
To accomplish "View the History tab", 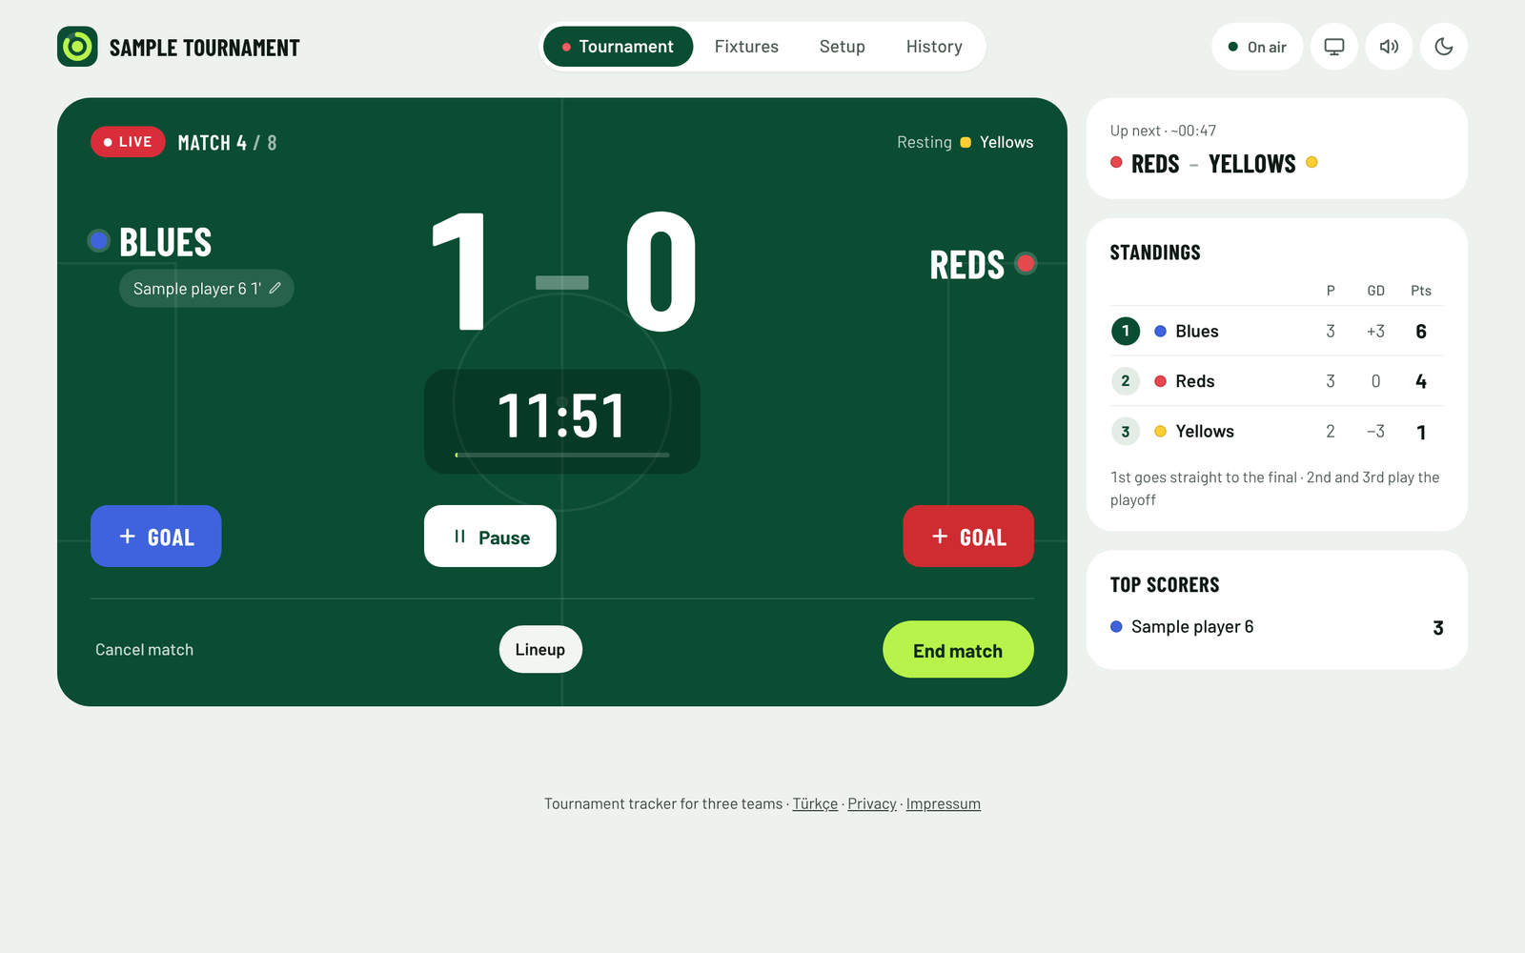I will point(934,47).
